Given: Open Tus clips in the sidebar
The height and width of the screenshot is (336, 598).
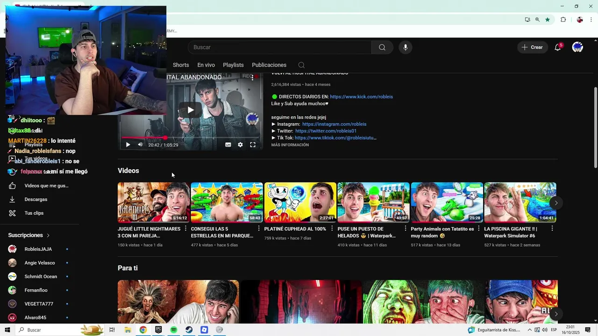Looking at the screenshot, I should coord(39,213).
